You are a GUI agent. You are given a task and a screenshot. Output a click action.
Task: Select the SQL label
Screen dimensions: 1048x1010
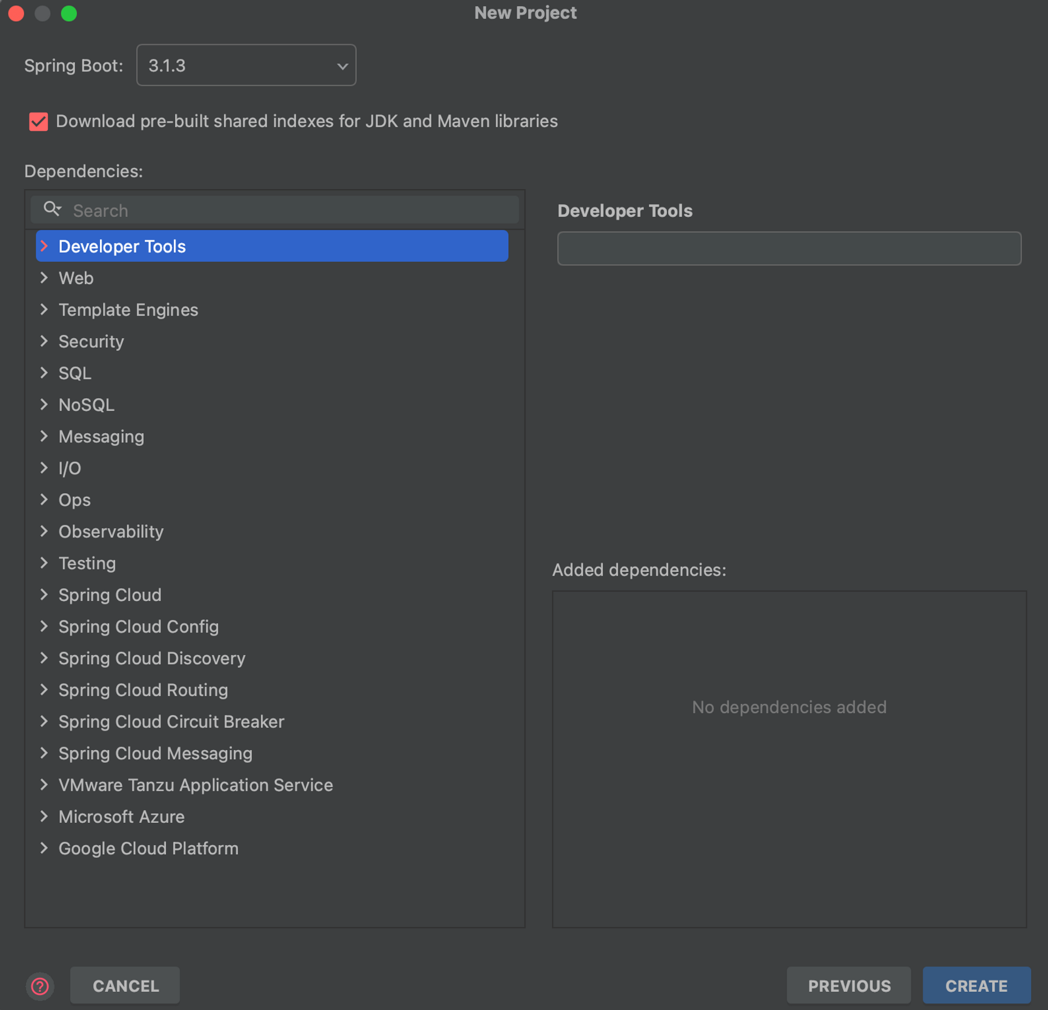75,373
